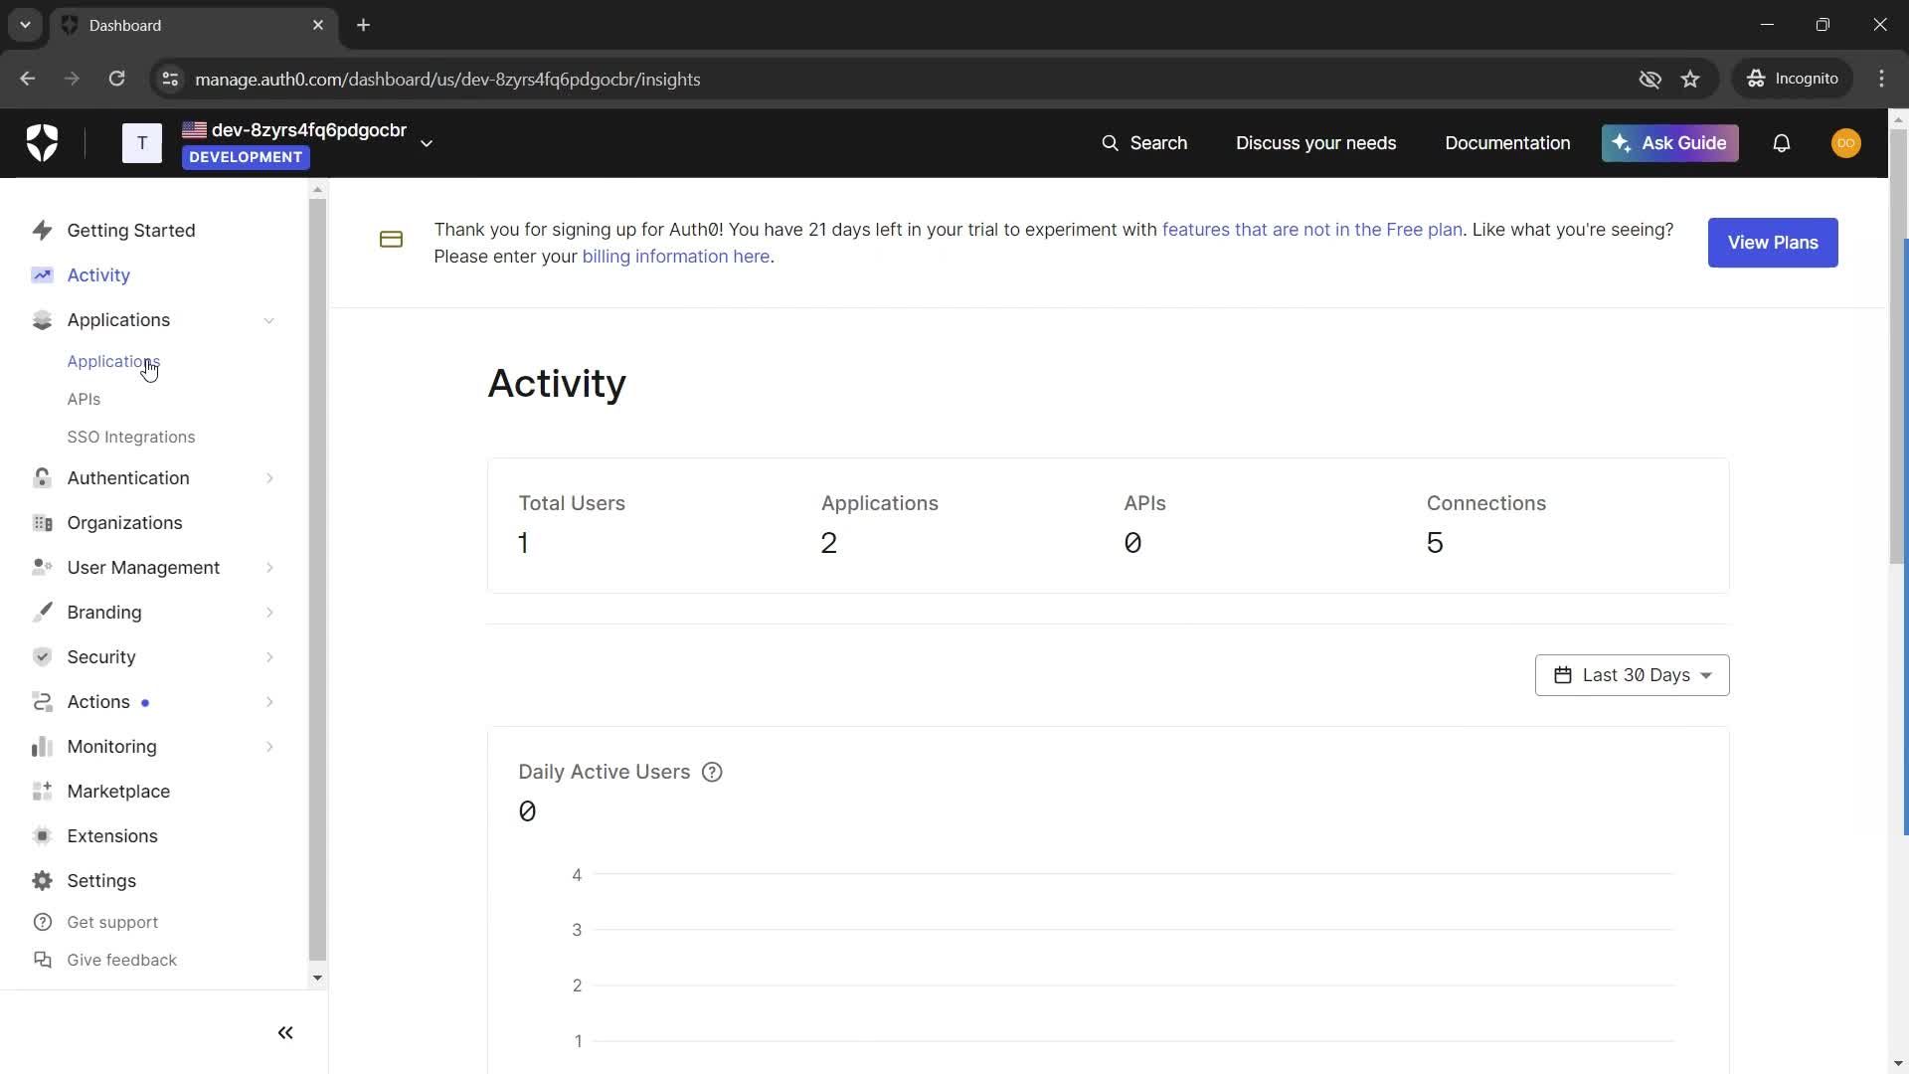1909x1074 pixels.
Task: Click the Give feedback chat icon
Action: pyautogui.click(x=42, y=961)
